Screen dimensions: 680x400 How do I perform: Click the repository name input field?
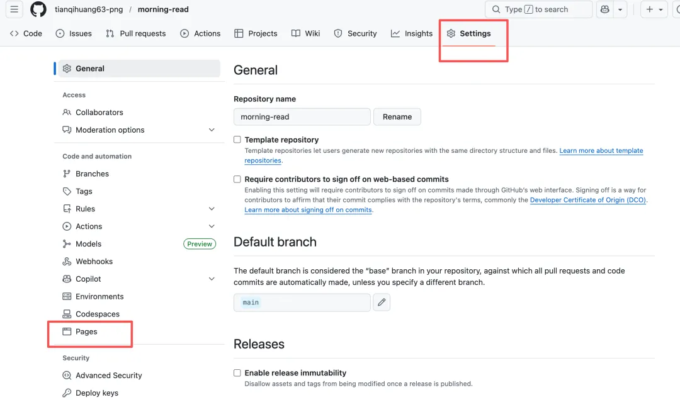coord(302,117)
